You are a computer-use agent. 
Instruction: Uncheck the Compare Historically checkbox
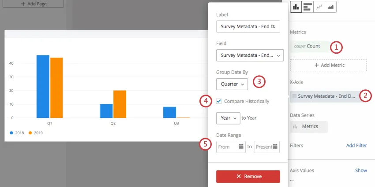click(x=218, y=101)
